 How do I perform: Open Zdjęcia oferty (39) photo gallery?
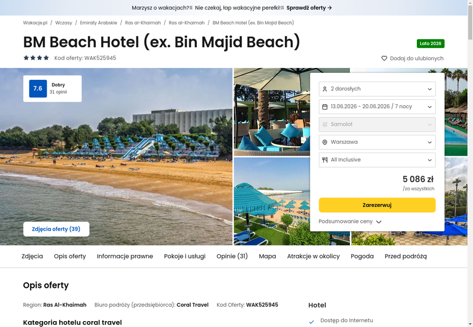tap(56, 229)
